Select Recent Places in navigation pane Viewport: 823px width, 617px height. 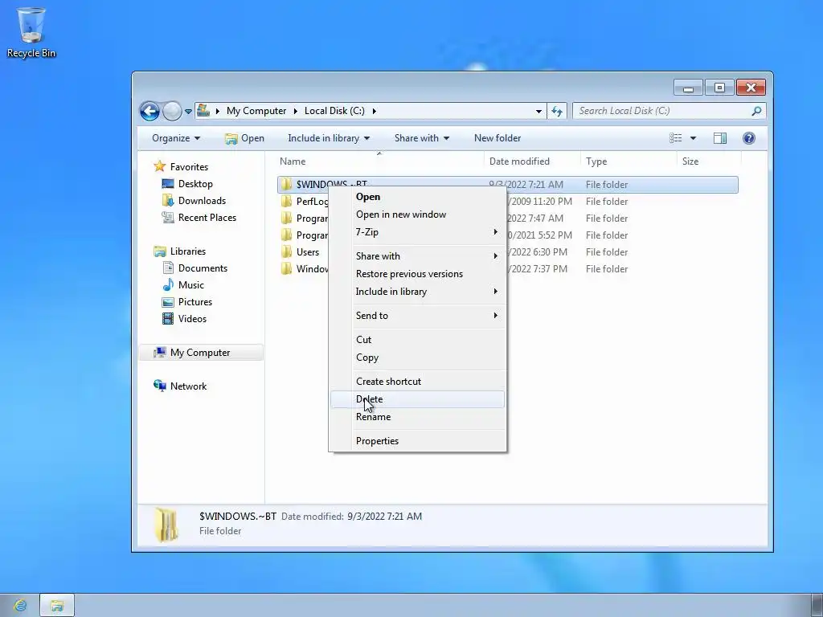pos(199,217)
